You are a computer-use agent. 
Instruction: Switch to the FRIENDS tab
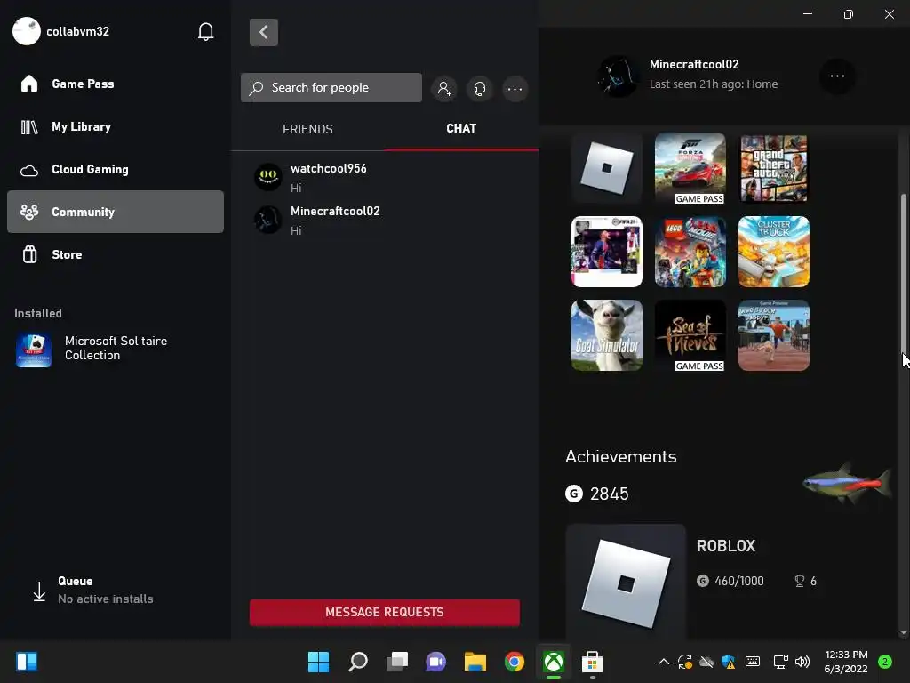[307, 129]
